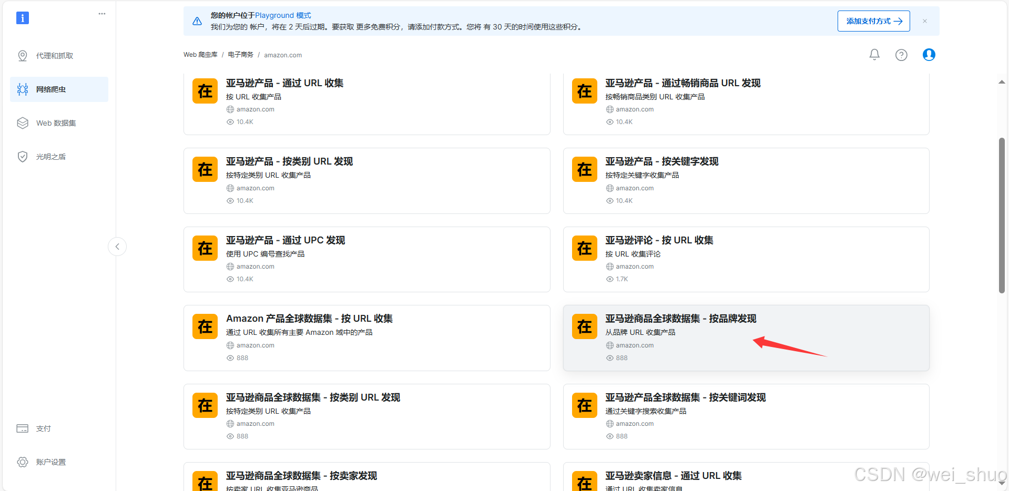Click orange icon of 亚马逊评论 card

pyautogui.click(x=585, y=248)
